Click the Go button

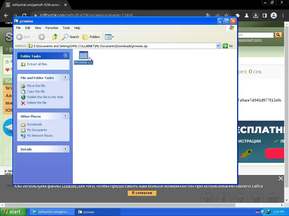click(228, 46)
